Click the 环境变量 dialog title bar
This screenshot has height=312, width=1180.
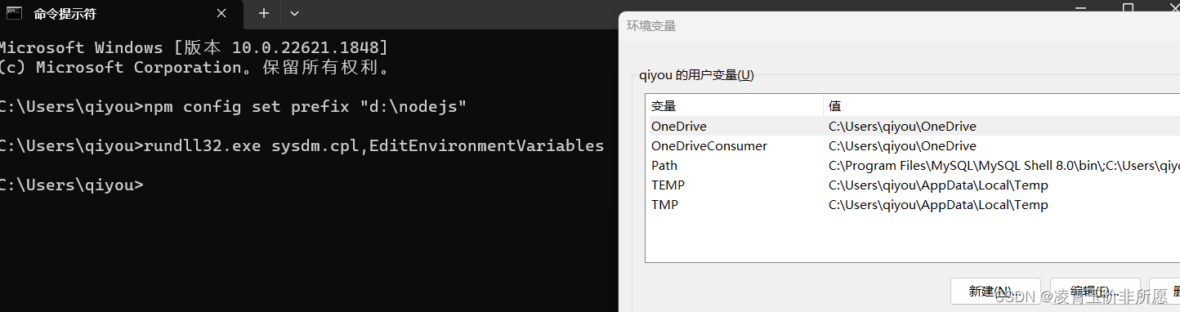(900, 26)
